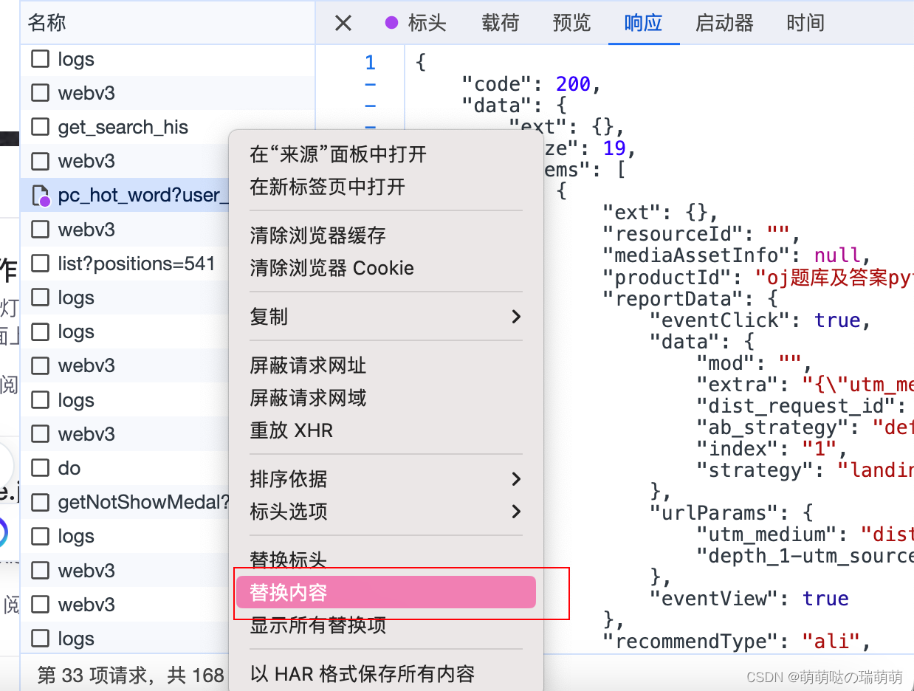Click the "resourceId" key in the JSON
914x691 pixels.
coord(679,234)
